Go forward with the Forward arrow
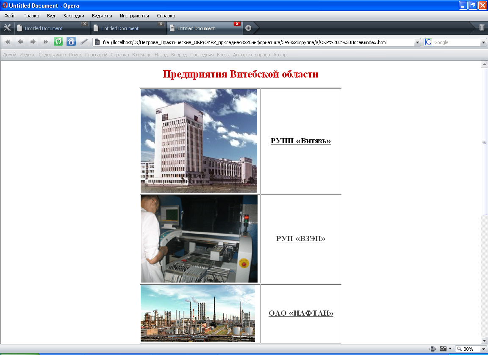 tap(33, 42)
